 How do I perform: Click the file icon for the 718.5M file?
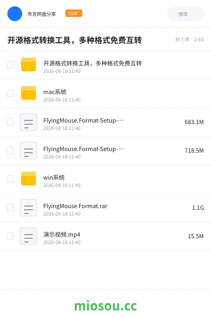(28, 151)
